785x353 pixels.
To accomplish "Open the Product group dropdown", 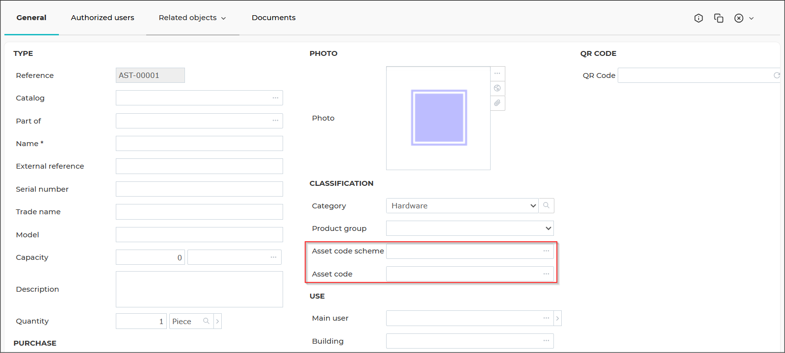I will pos(470,228).
